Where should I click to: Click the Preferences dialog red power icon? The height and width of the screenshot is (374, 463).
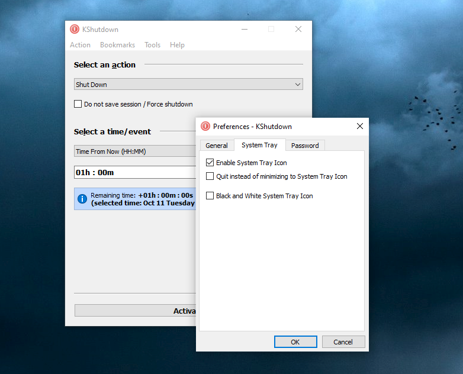click(205, 126)
